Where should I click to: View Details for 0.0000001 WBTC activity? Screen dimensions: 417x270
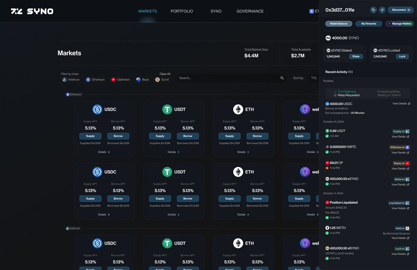400,153
